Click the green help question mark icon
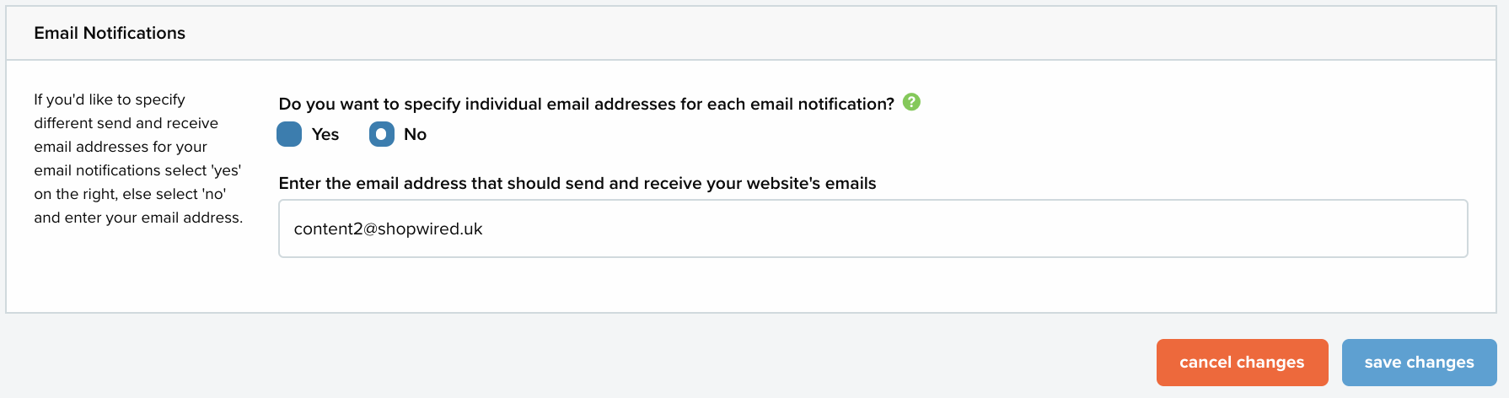 pos(911,102)
